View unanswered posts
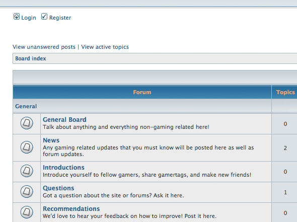Viewport: 297px width, 222px height. [44, 47]
